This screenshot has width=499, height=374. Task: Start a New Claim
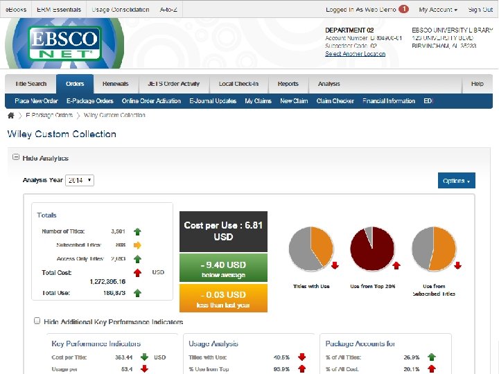294,101
